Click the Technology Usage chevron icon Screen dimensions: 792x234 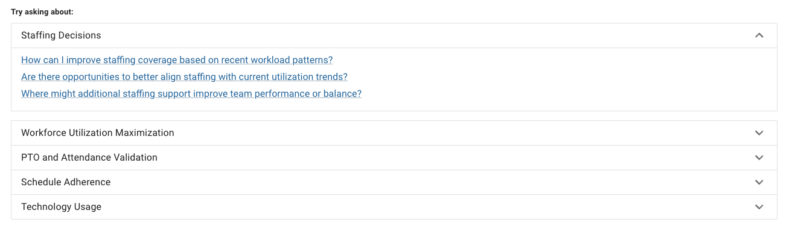point(759,207)
